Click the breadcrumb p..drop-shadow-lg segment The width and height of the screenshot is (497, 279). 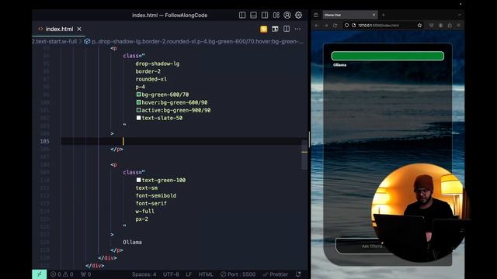tap(197, 41)
